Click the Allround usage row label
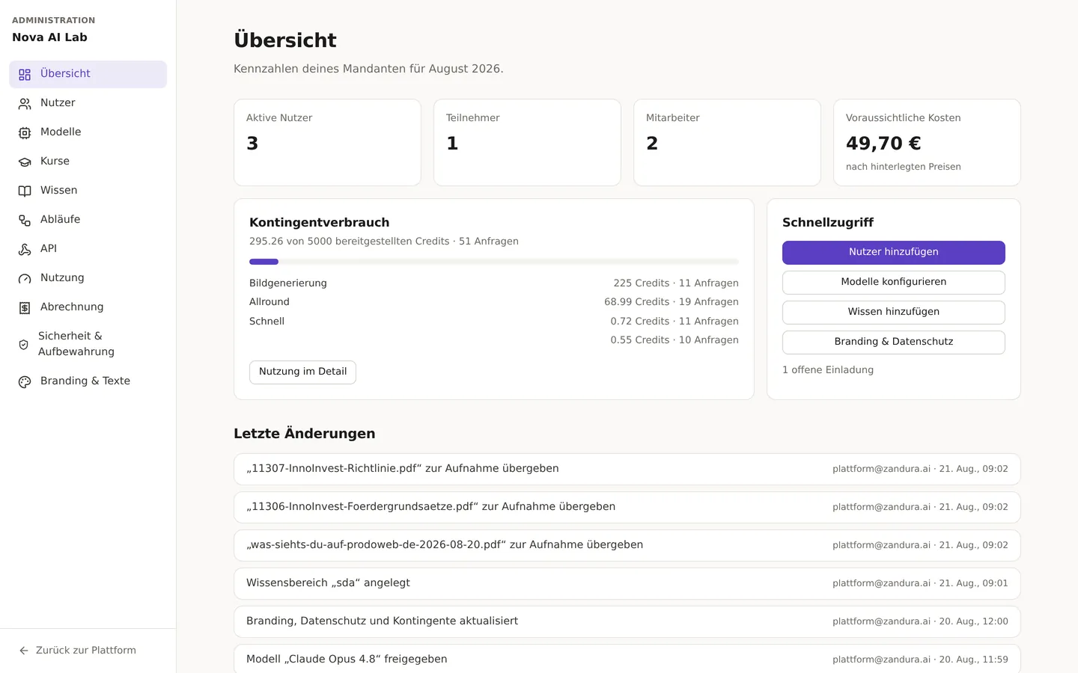This screenshot has width=1078, height=673. point(269,302)
